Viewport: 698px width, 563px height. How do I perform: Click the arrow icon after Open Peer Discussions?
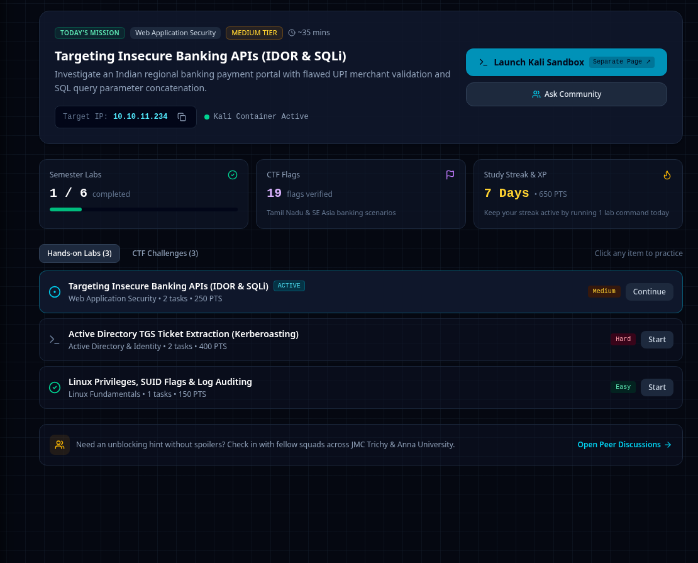point(668,445)
